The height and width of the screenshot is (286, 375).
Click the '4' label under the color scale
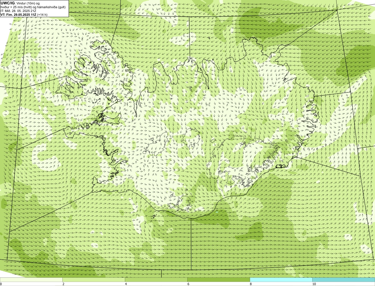click(126, 284)
